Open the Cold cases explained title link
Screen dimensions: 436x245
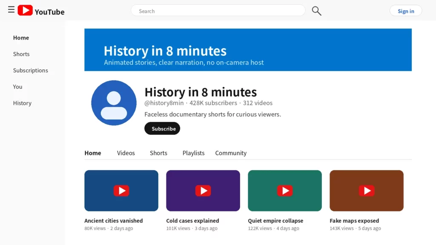coord(193,221)
